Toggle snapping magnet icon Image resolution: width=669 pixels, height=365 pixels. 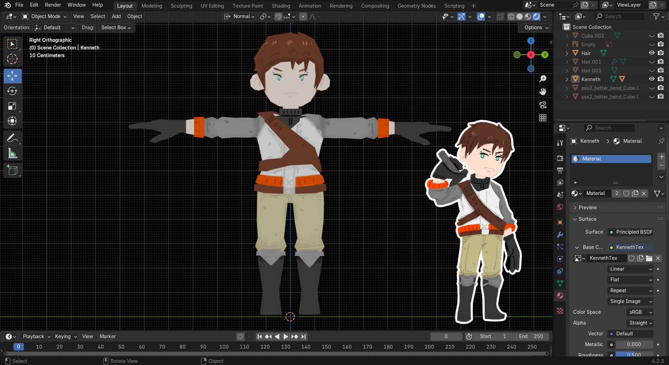[278, 17]
